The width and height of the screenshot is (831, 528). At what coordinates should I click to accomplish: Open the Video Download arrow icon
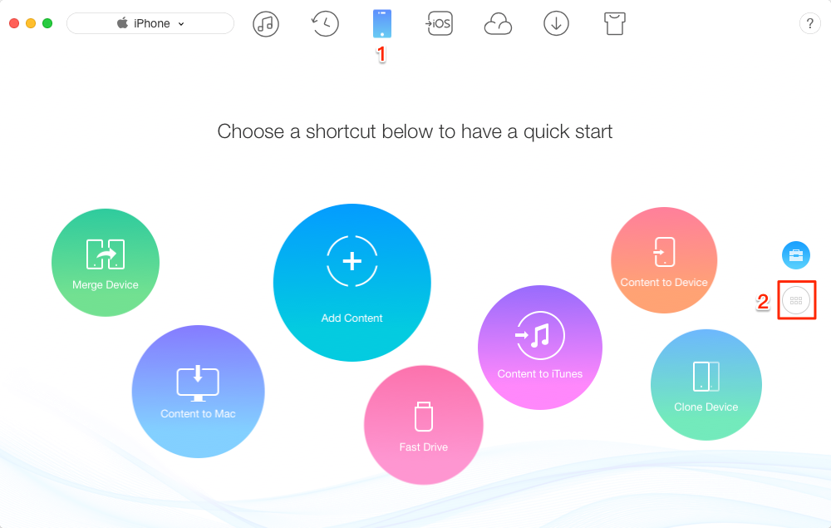[556, 24]
